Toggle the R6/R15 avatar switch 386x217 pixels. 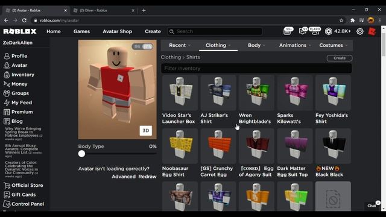(142, 46)
